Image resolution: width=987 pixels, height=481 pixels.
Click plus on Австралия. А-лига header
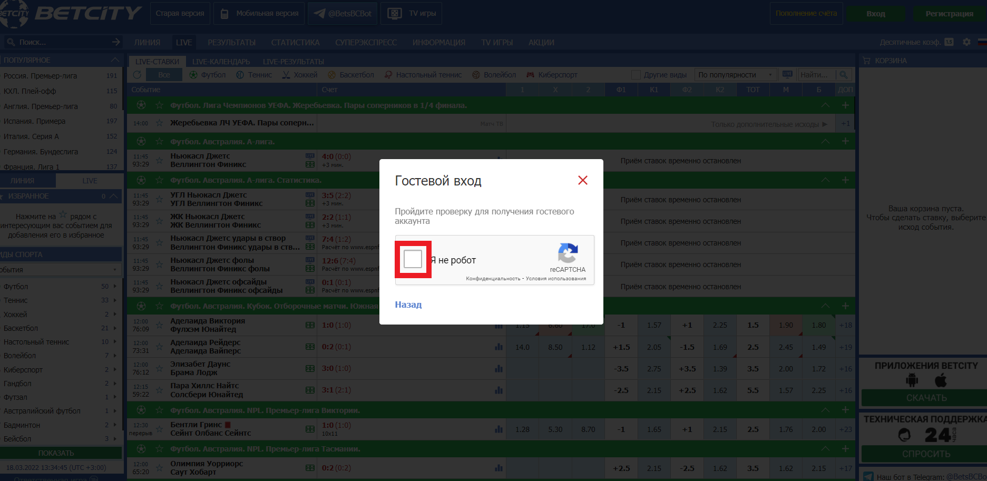tap(845, 141)
